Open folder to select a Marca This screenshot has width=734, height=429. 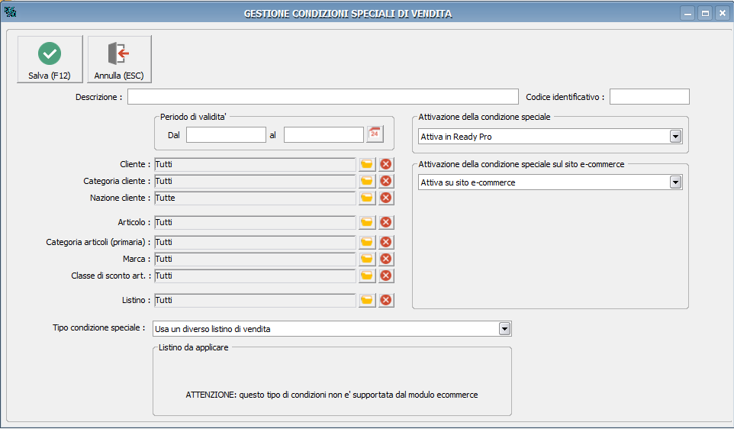[x=367, y=259]
